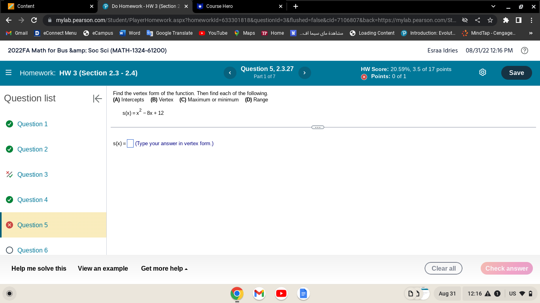Open the overflow bookmarks chevron
The image size is (540, 303).
click(x=531, y=33)
